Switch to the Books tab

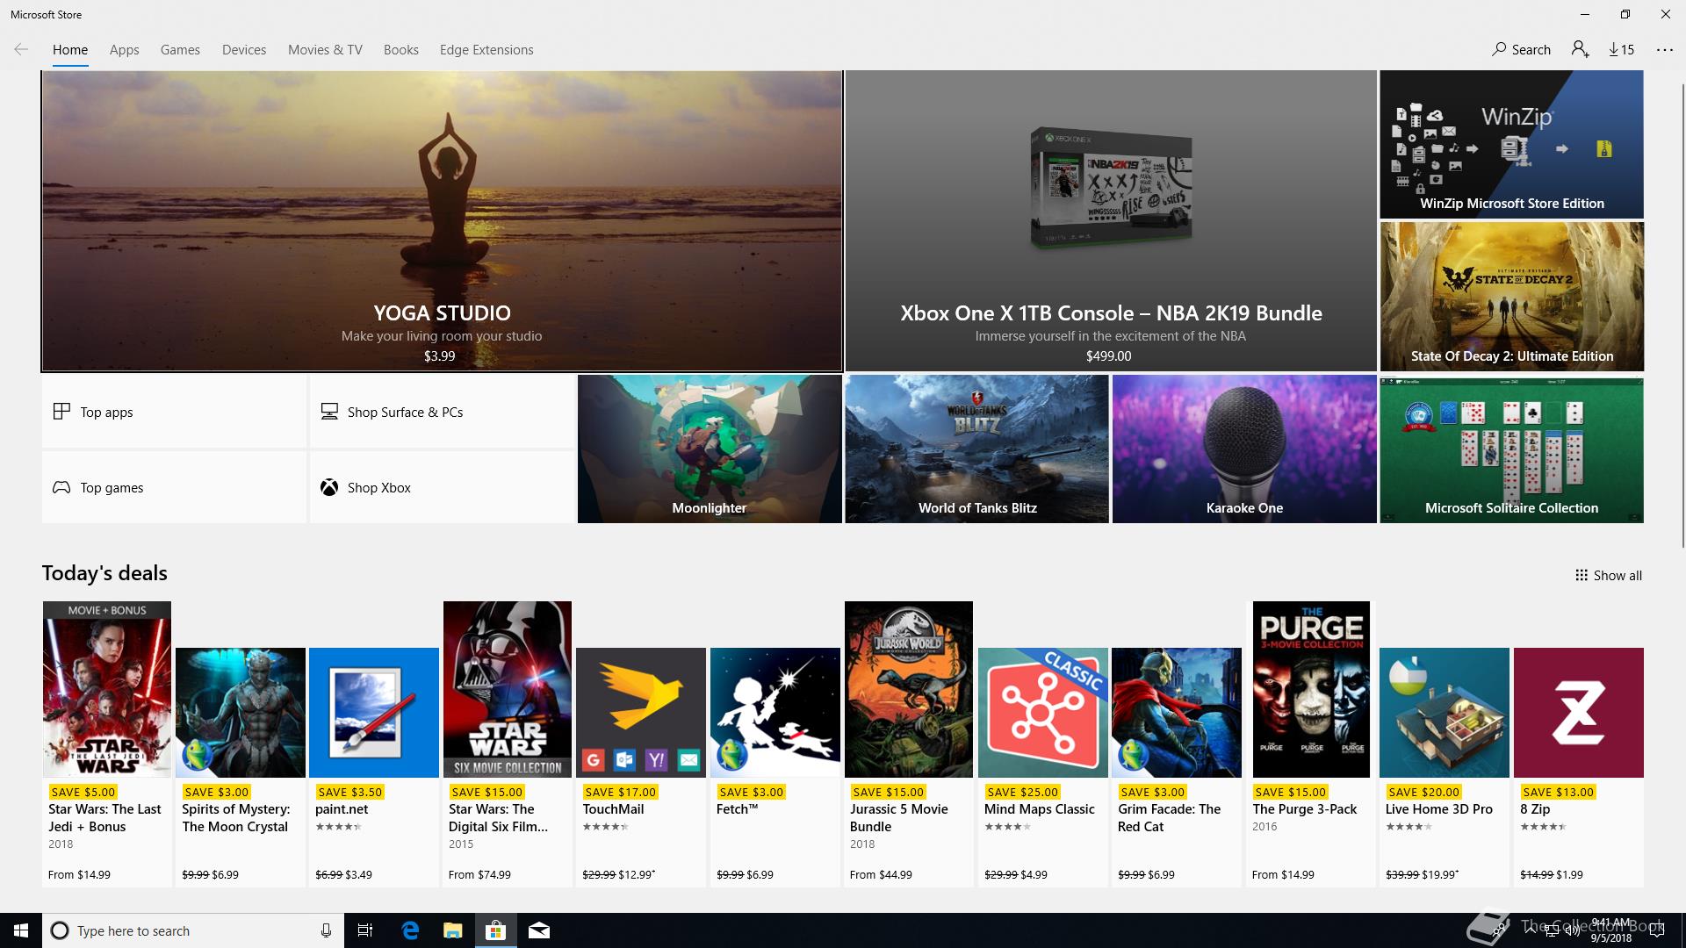pyautogui.click(x=400, y=50)
